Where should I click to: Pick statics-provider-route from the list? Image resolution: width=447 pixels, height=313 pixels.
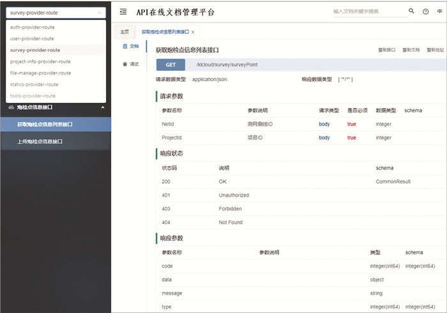coord(34,84)
